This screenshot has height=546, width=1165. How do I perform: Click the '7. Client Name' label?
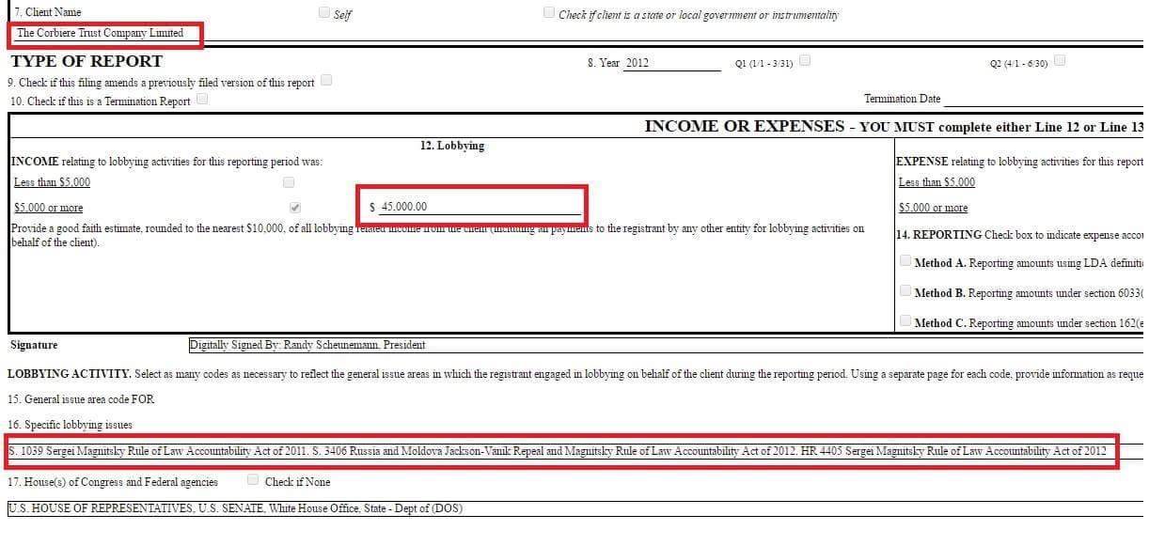47,12
